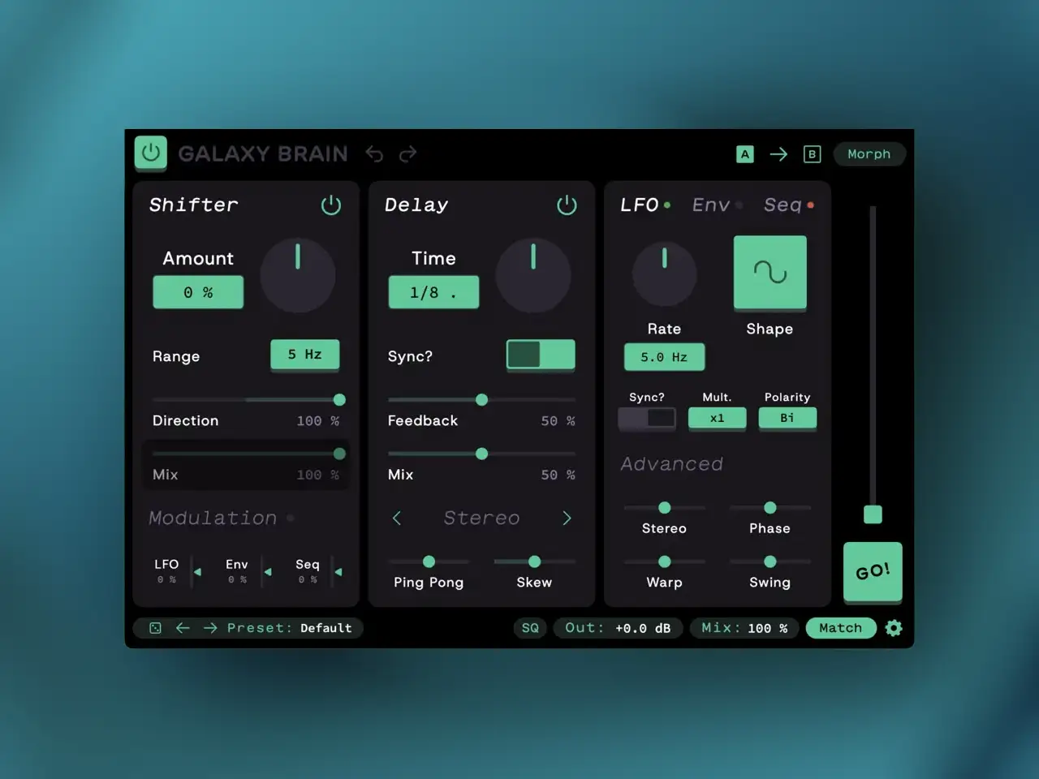Open the Stereo delay mode selector

481,518
